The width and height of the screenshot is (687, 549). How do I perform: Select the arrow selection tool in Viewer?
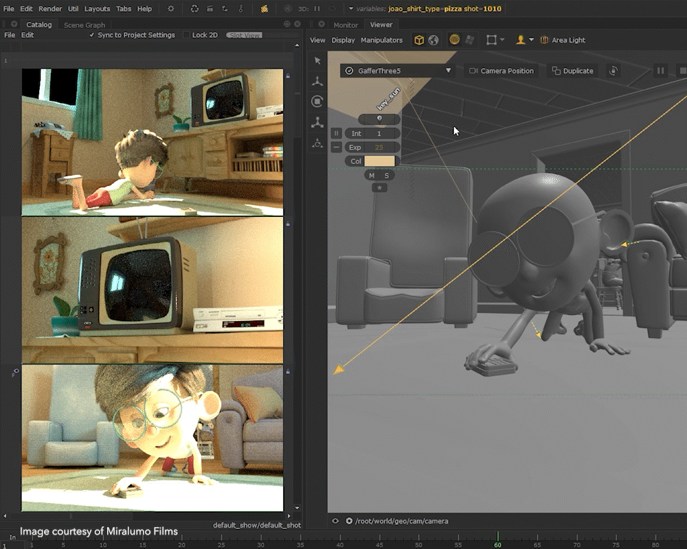click(x=317, y=60)
